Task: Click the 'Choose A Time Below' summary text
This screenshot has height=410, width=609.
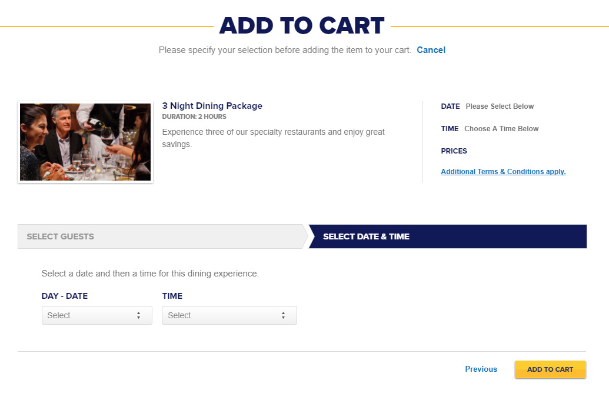Action: (x=501, y=129)
